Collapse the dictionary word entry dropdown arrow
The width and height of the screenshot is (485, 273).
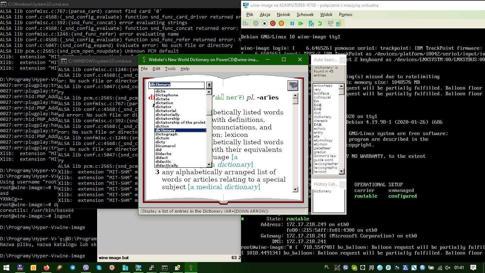[x=209, y=85]
